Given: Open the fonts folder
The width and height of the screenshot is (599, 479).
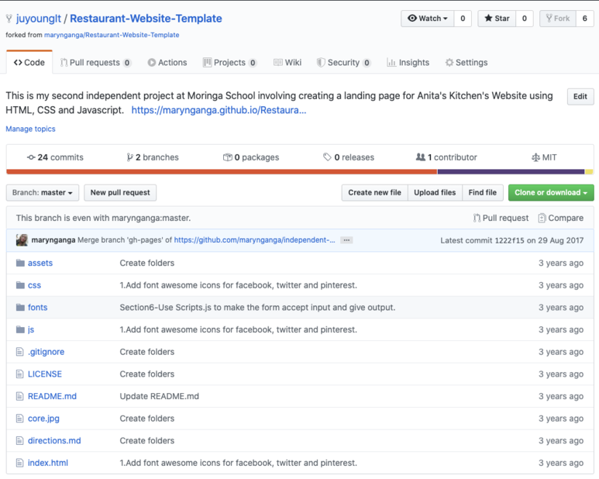Looking at the screenshot, I should [37, 307].
